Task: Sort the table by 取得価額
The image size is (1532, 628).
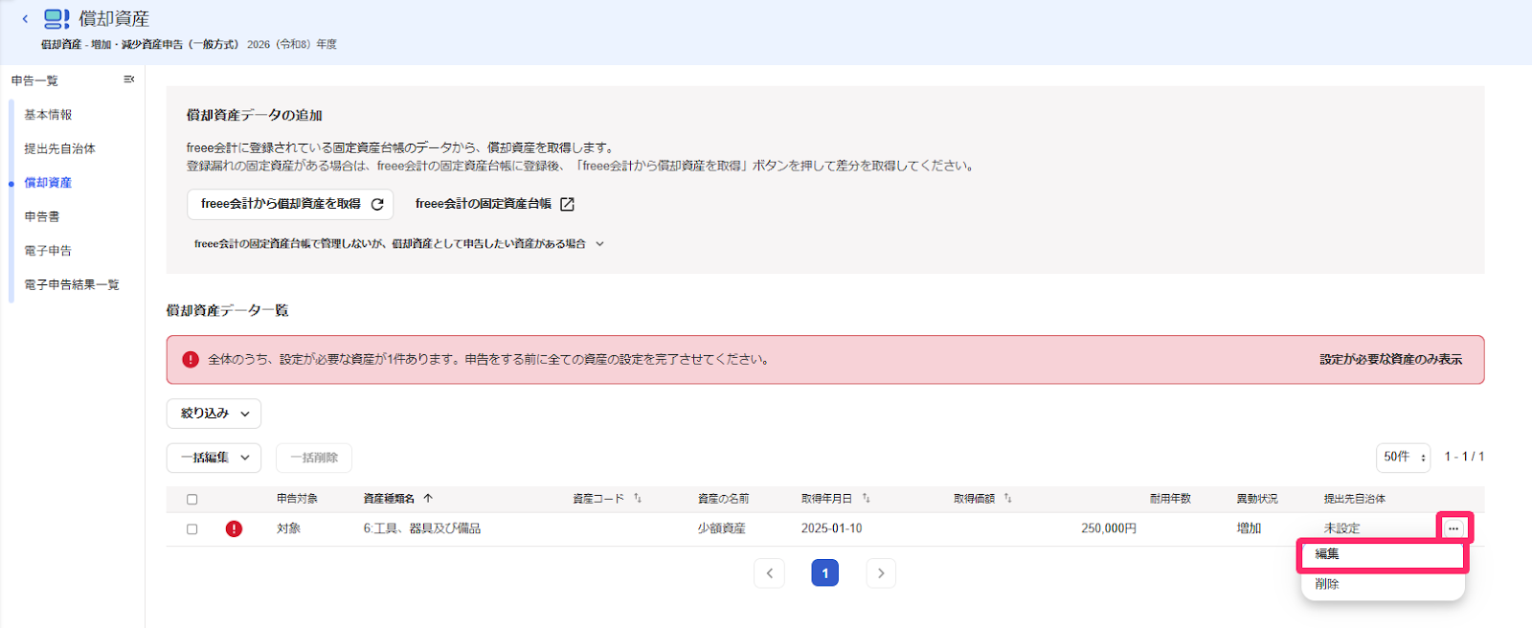Action: tap(1007, 498)
